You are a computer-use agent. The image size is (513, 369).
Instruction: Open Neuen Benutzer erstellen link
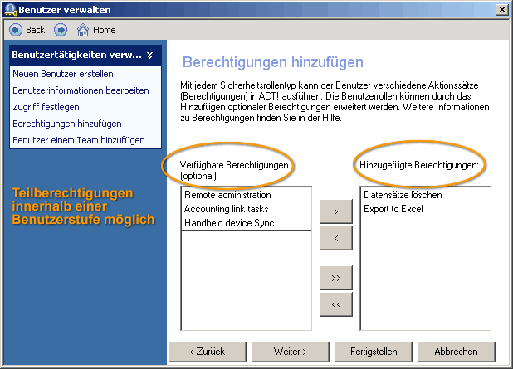pos(62,74)
